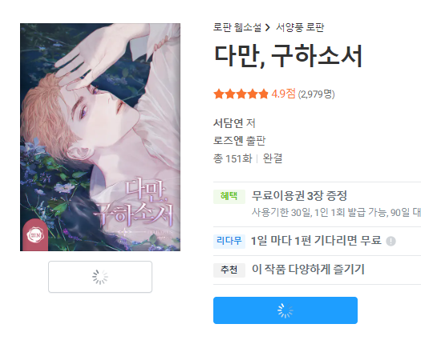Click the 2,979명 review count
Screen dimensions: 421x340
pyautogui.click(x=316, y=94)
